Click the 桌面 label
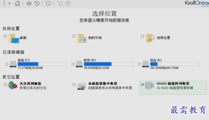 (23, 38)
